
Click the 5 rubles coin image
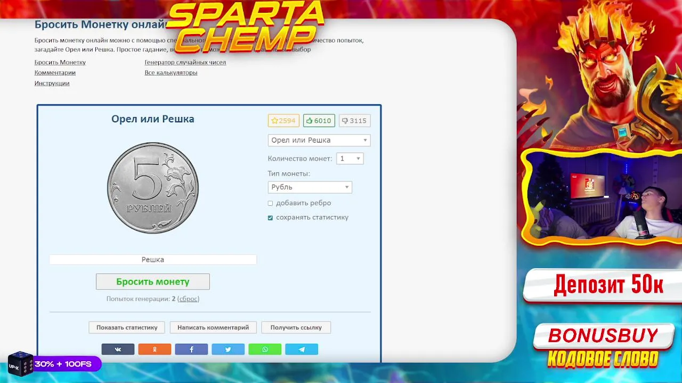pos(153,188)
